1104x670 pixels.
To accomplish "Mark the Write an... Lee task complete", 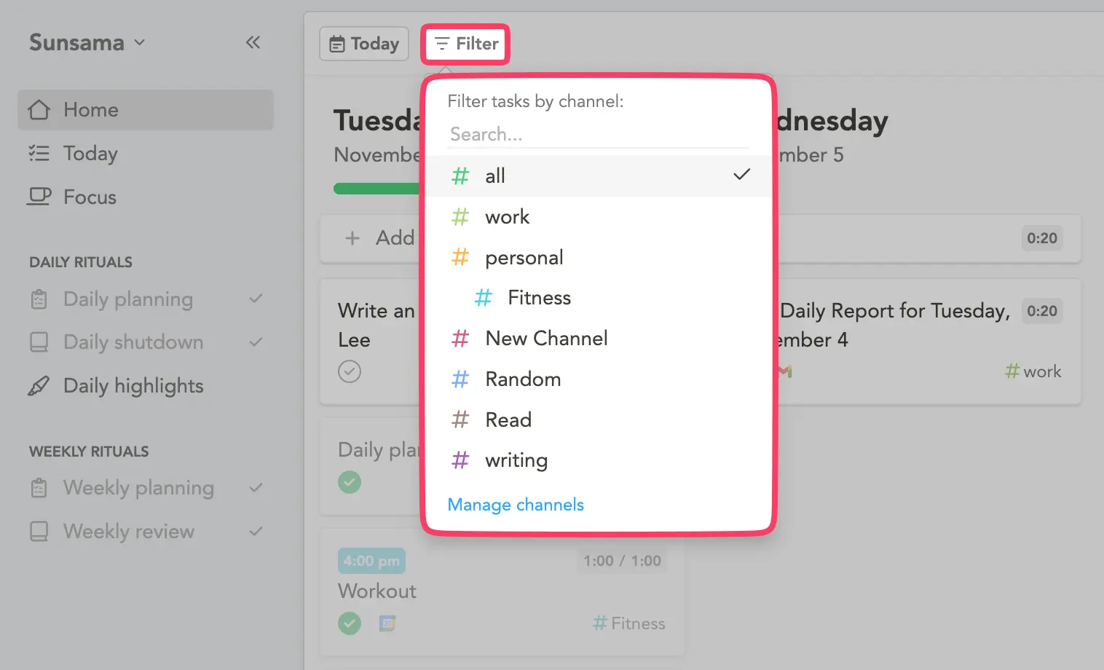I will click(350, 371).
